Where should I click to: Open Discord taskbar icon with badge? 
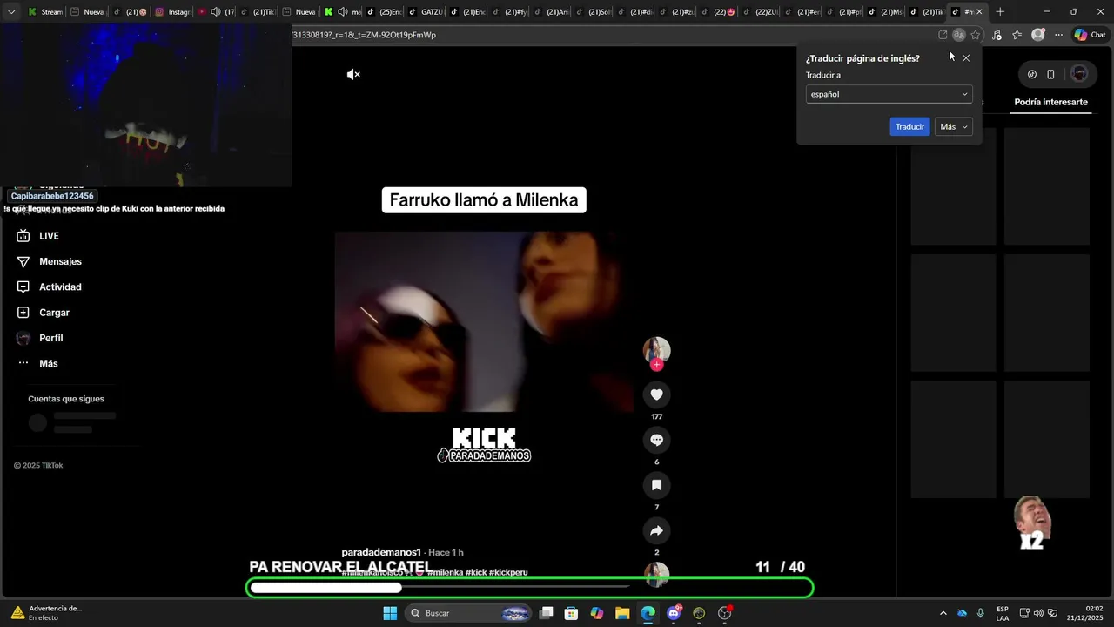[674, 613]
